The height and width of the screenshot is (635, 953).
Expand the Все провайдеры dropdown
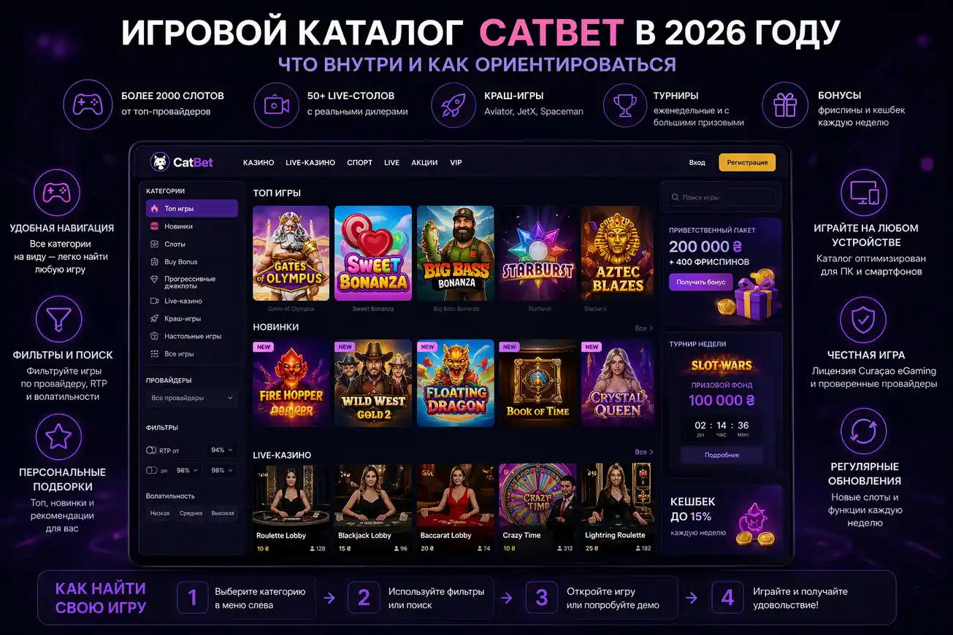point(191,398)
